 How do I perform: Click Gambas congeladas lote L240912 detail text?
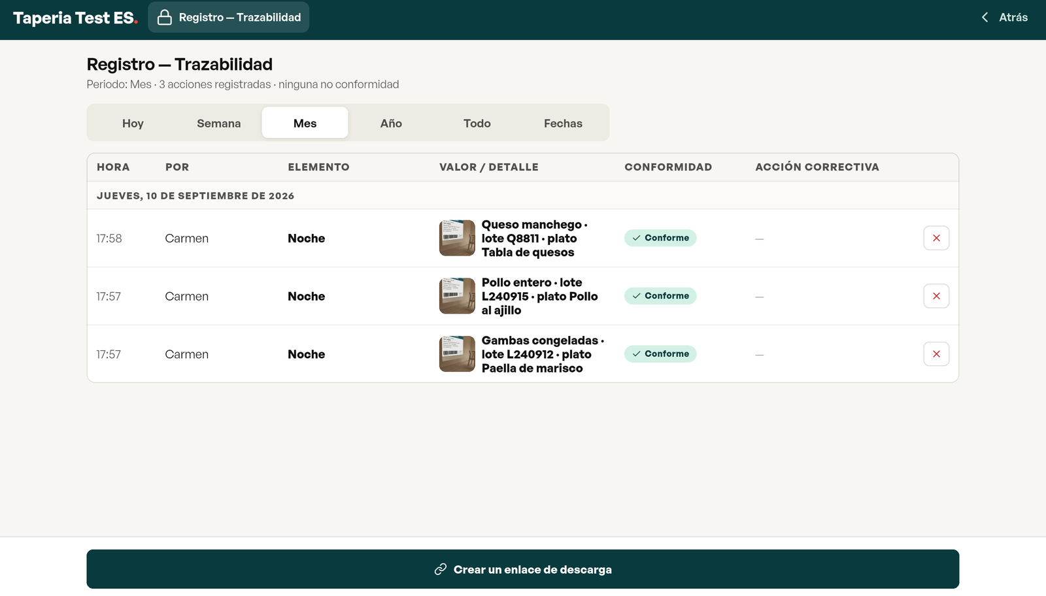tap(543, 354)
